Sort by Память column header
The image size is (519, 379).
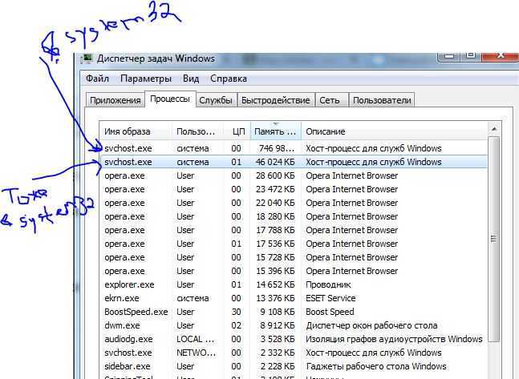point(275,131)
